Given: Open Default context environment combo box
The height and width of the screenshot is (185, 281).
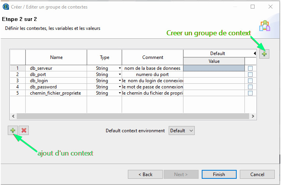Looking at the screenshot, I should point(182,131).
